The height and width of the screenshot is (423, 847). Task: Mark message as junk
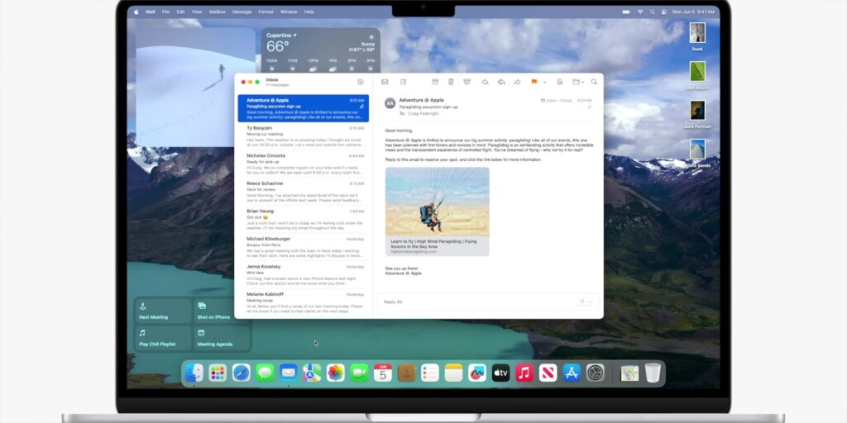click(467, 82)
